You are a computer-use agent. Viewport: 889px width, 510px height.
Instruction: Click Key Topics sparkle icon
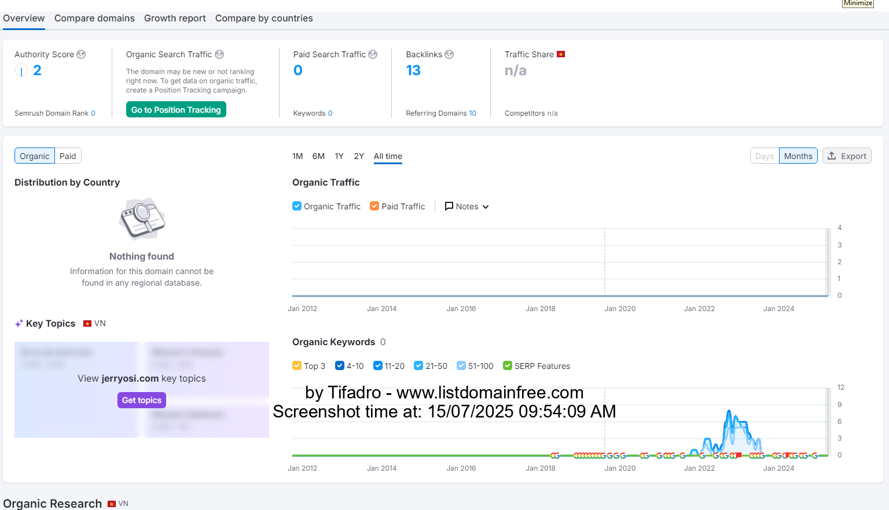click(19, 324)
